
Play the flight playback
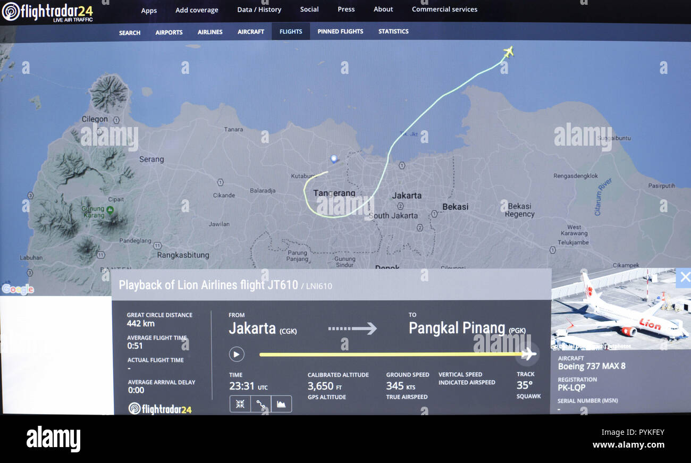237,354
